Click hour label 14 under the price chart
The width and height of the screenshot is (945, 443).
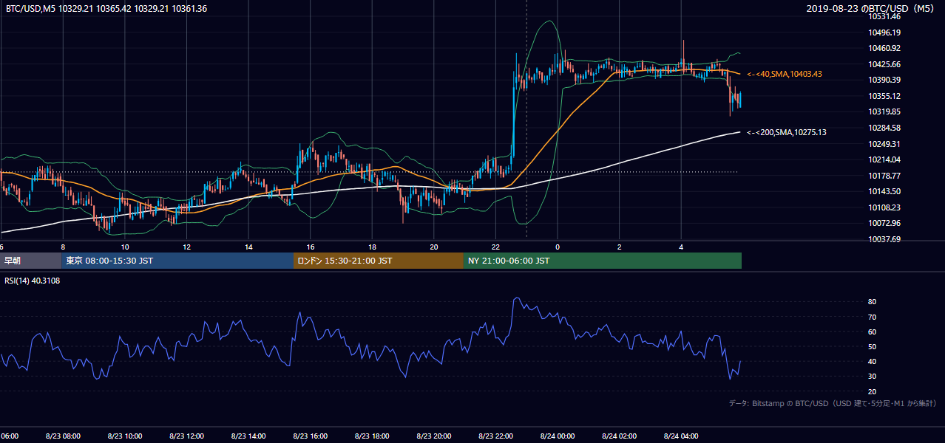(x=248, y=247)
